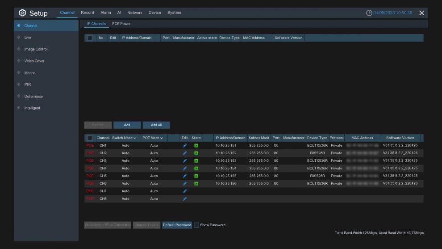The image size is (442, 249).
Task: Click the Default Password button
Action: click(177, 225)
